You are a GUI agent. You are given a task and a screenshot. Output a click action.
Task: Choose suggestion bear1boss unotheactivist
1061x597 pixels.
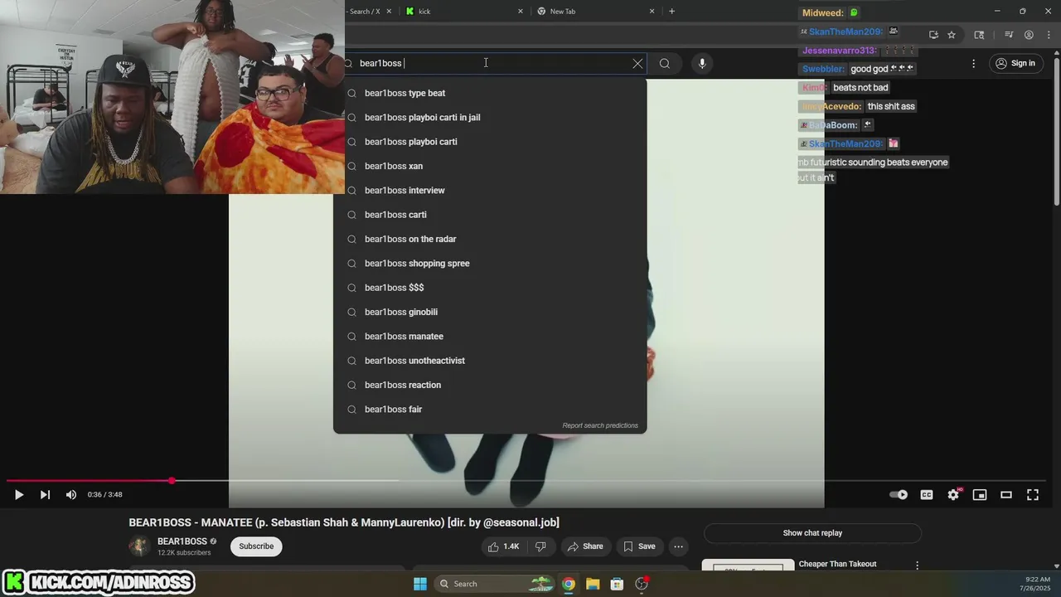[x=490, y=361]
